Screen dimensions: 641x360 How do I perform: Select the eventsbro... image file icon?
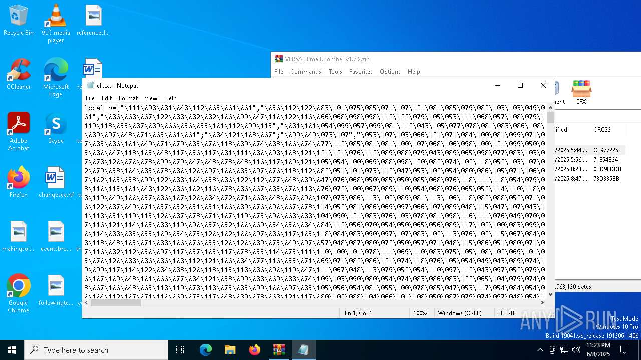point(56,236)
